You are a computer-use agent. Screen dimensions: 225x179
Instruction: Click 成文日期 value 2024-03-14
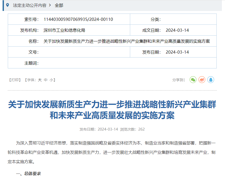tap(177, 30)
